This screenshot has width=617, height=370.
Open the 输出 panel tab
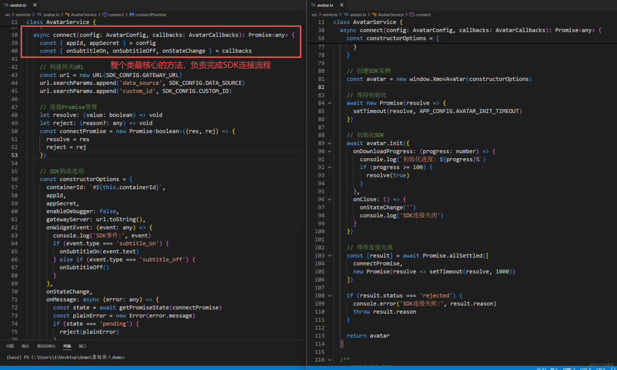click(25, 346)
